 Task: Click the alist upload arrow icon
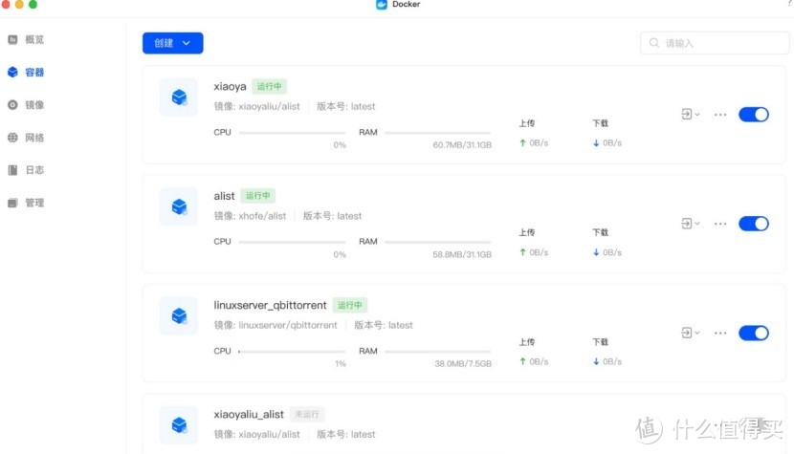click(522, 252)
